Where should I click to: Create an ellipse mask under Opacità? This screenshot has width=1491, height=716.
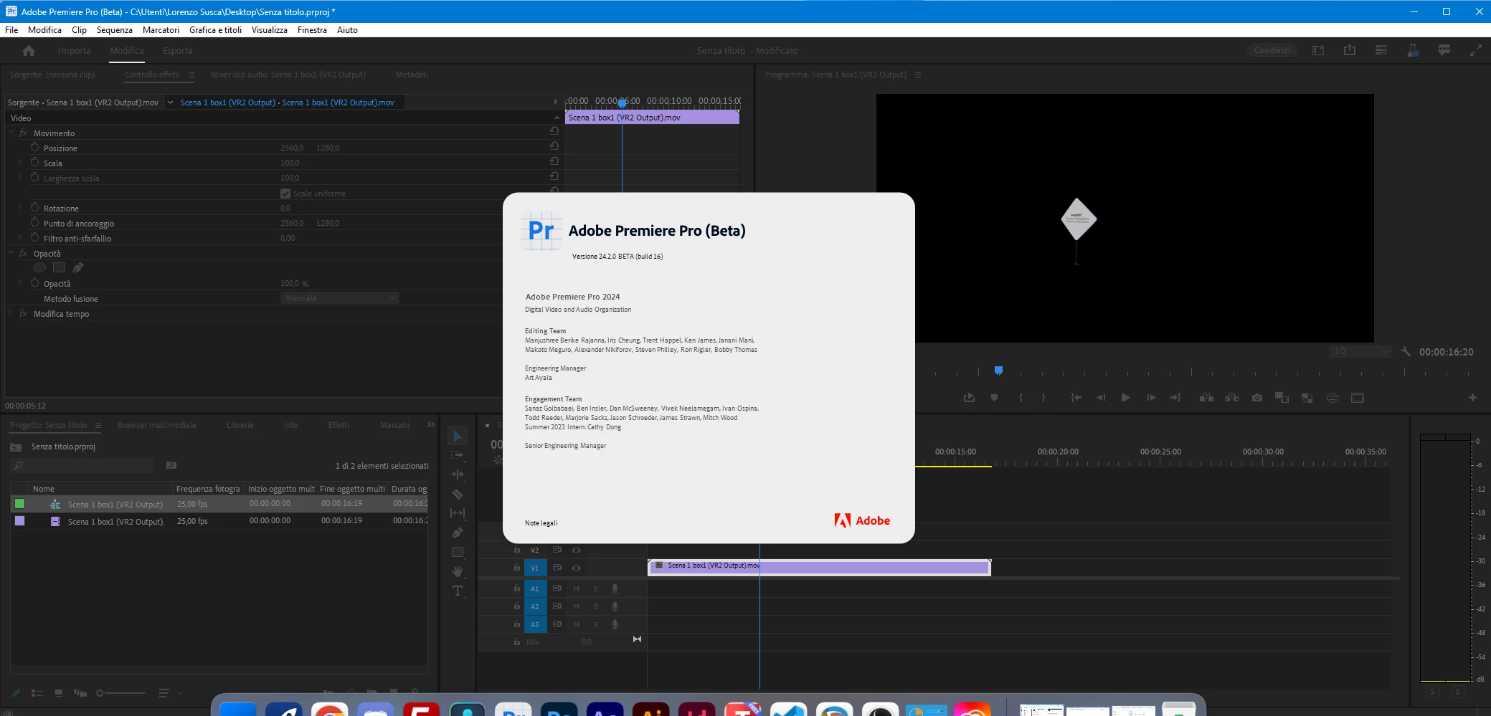pos(39,267)
